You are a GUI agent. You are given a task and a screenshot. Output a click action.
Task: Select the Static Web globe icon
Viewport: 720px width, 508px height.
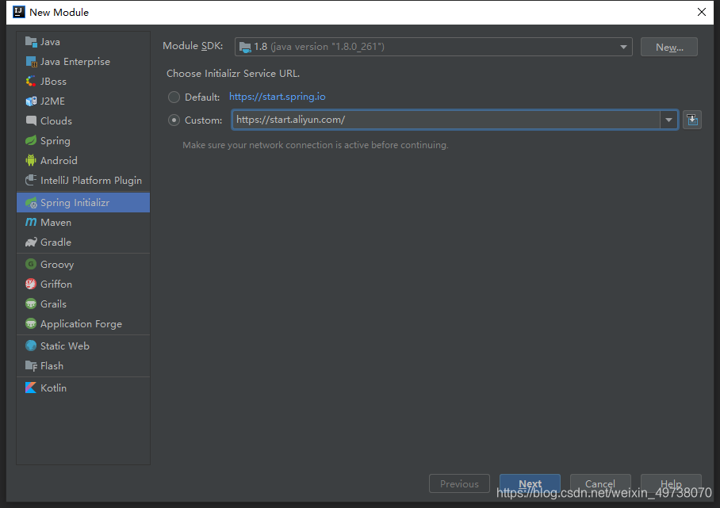(31, 346)
